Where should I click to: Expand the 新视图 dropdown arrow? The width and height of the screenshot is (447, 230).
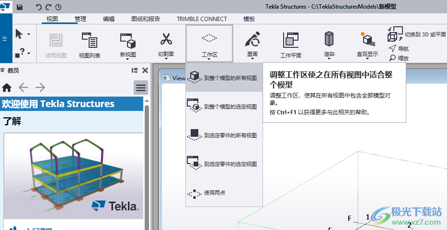128,59
